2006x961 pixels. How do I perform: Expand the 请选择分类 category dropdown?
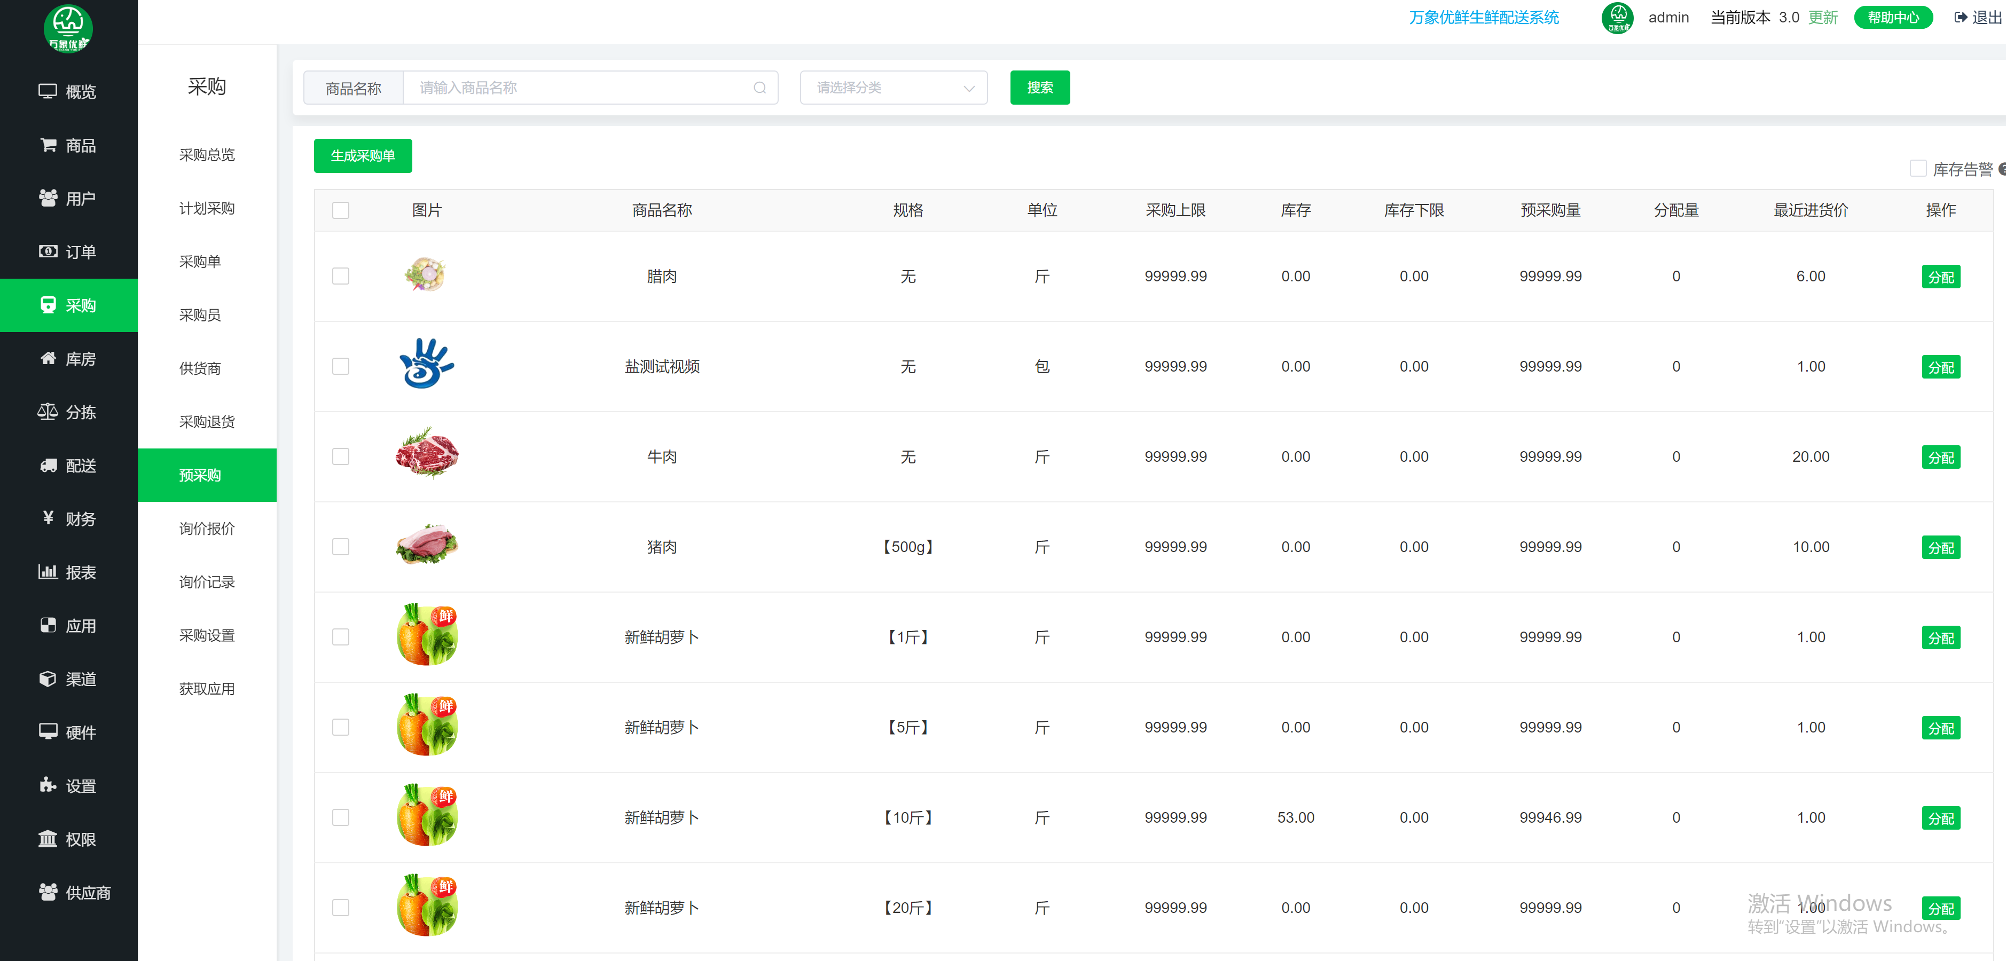(x=893, y=88)
